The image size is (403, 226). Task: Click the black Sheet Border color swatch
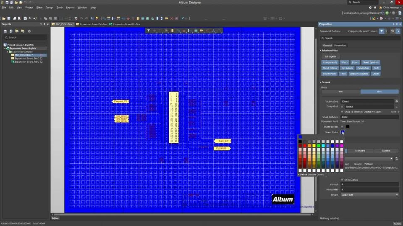[348, 127]
